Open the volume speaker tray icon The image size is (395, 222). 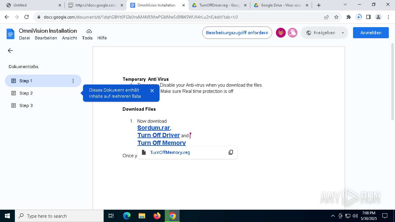tap(355, 216)
